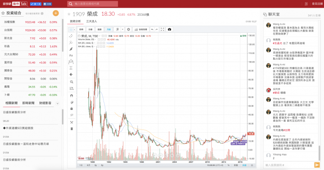
Task: Select the chart patterns tool
Action: coord(71,61)
